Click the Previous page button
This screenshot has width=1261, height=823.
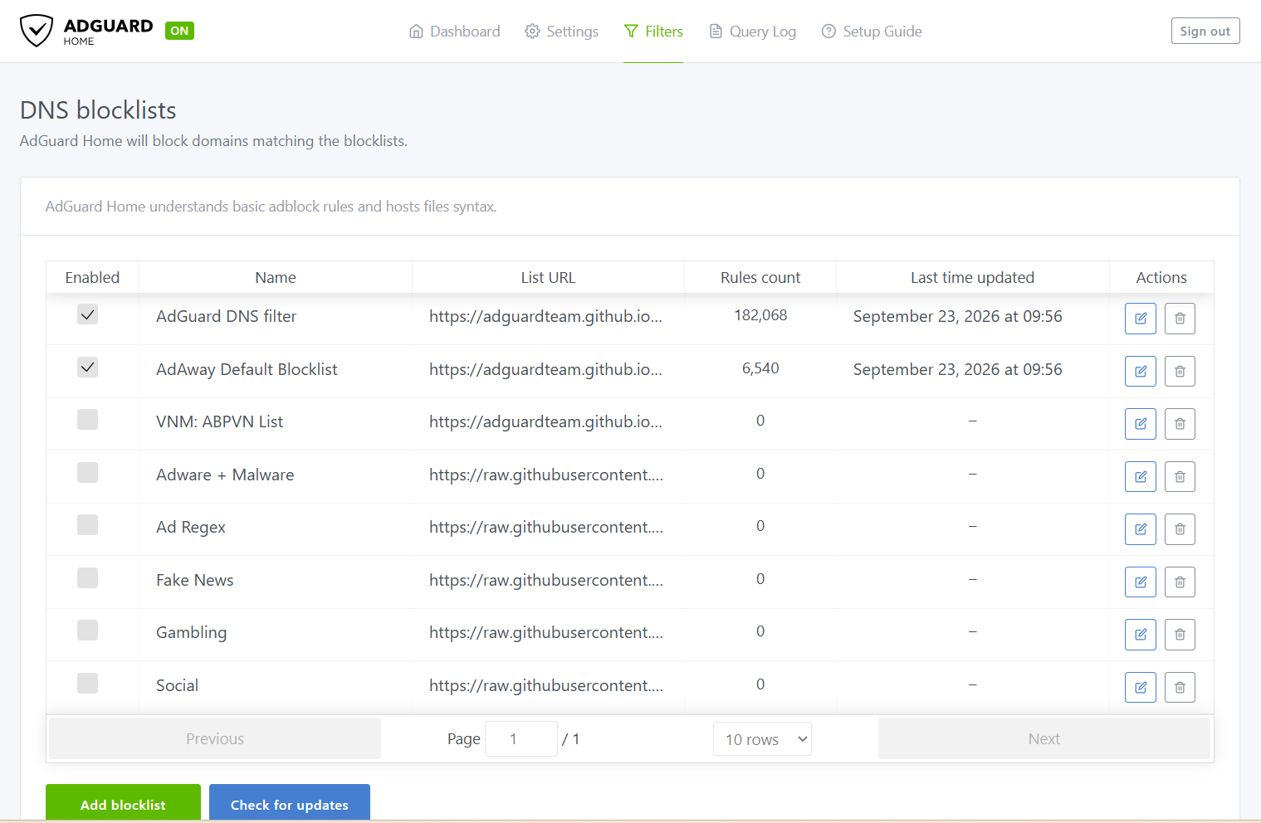pos(215,738)
